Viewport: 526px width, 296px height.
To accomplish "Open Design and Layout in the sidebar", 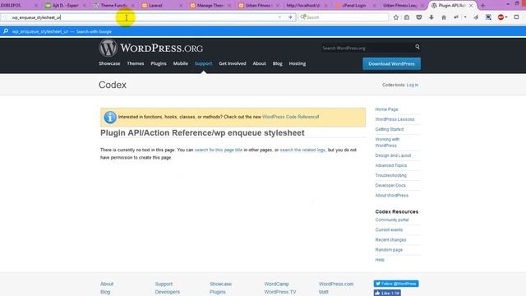I will pos(393,155).
